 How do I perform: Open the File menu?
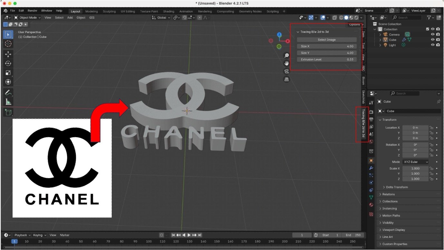tap(13, 11)
